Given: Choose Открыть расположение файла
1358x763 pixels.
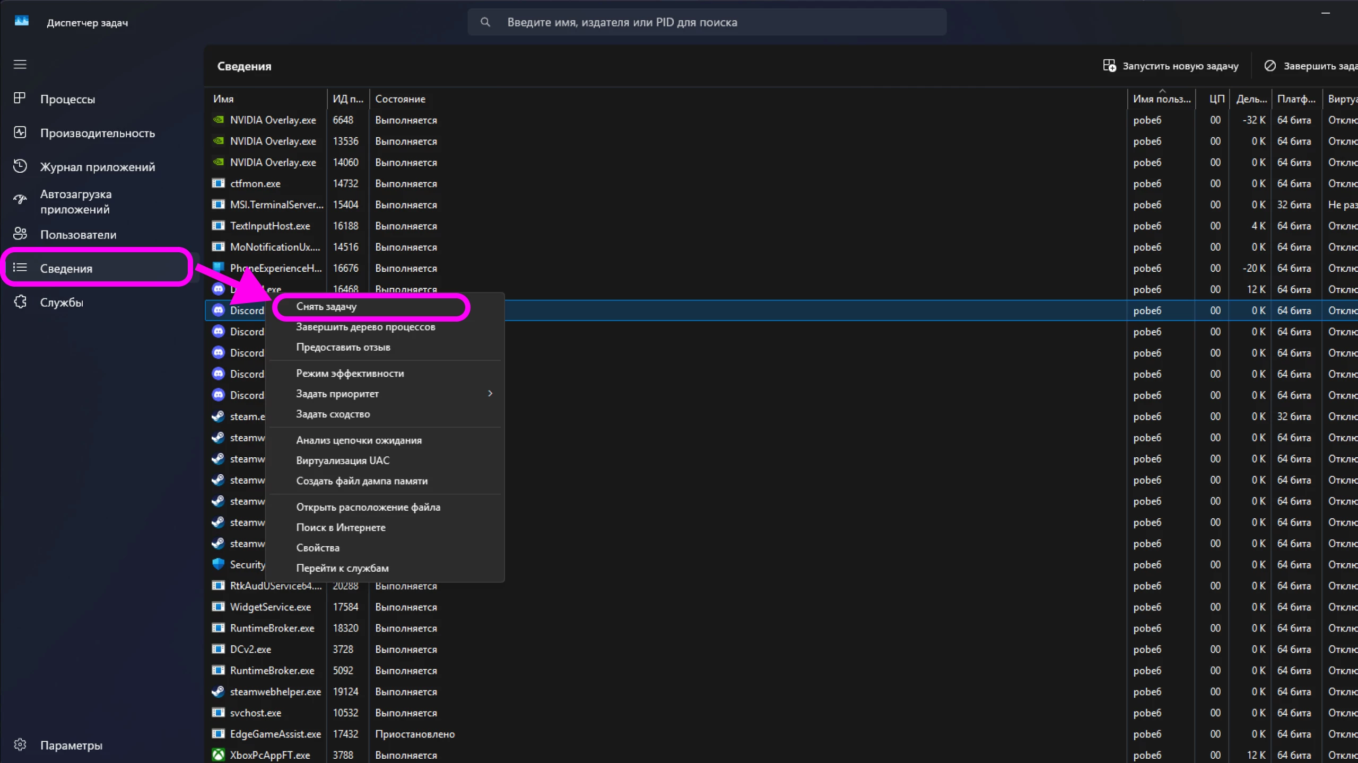Looking at the screenshot, I should point(368,507).
